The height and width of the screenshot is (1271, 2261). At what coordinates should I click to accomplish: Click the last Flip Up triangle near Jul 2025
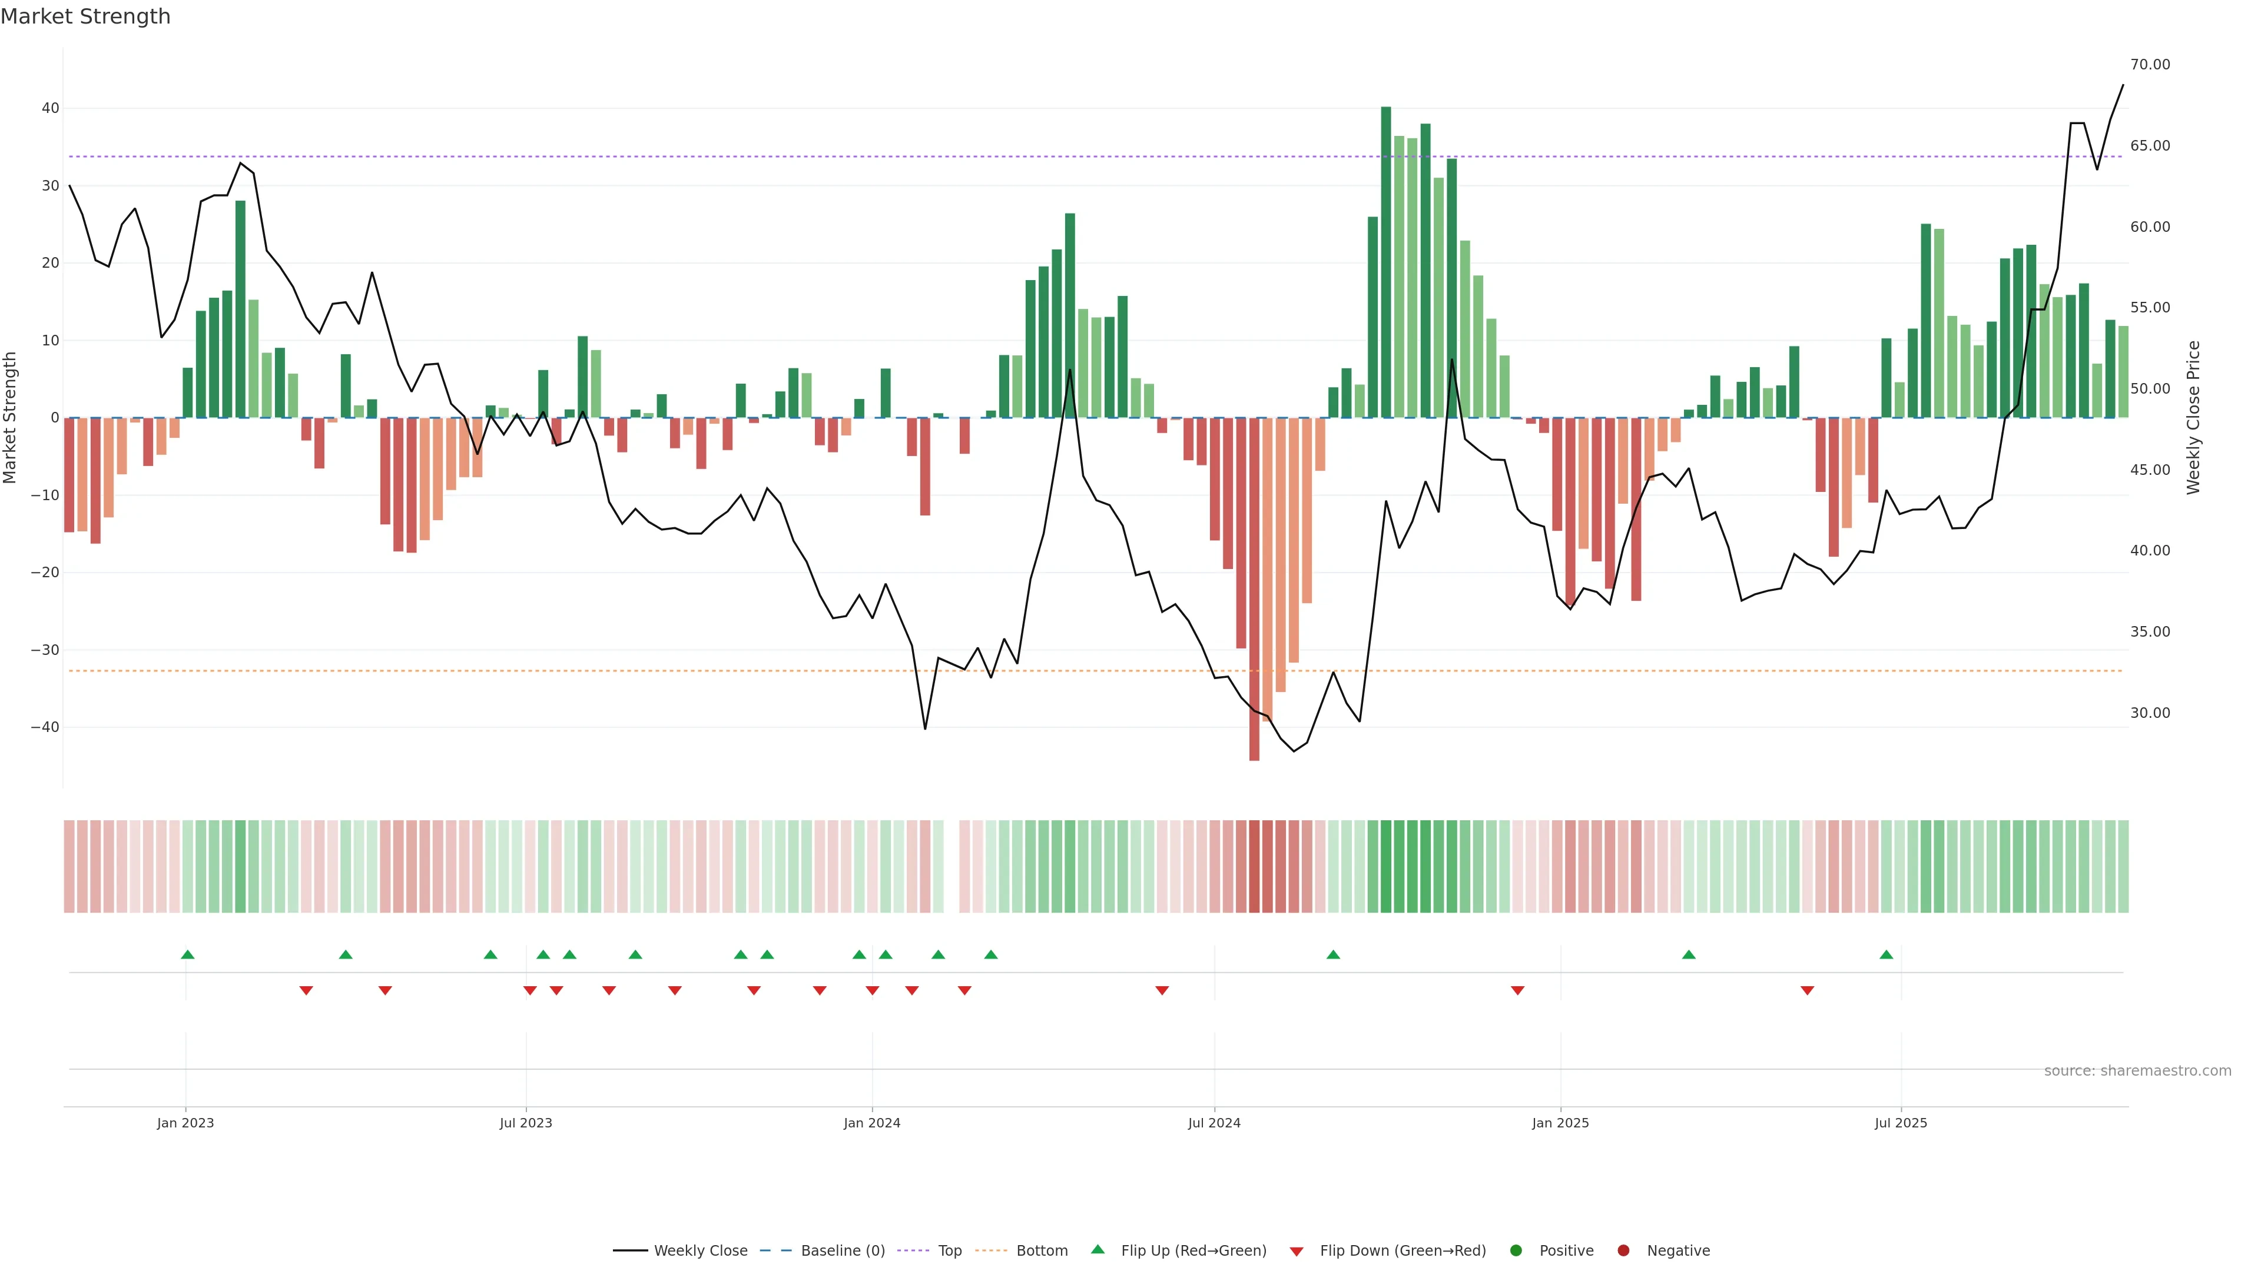(x=1886, y=954)
